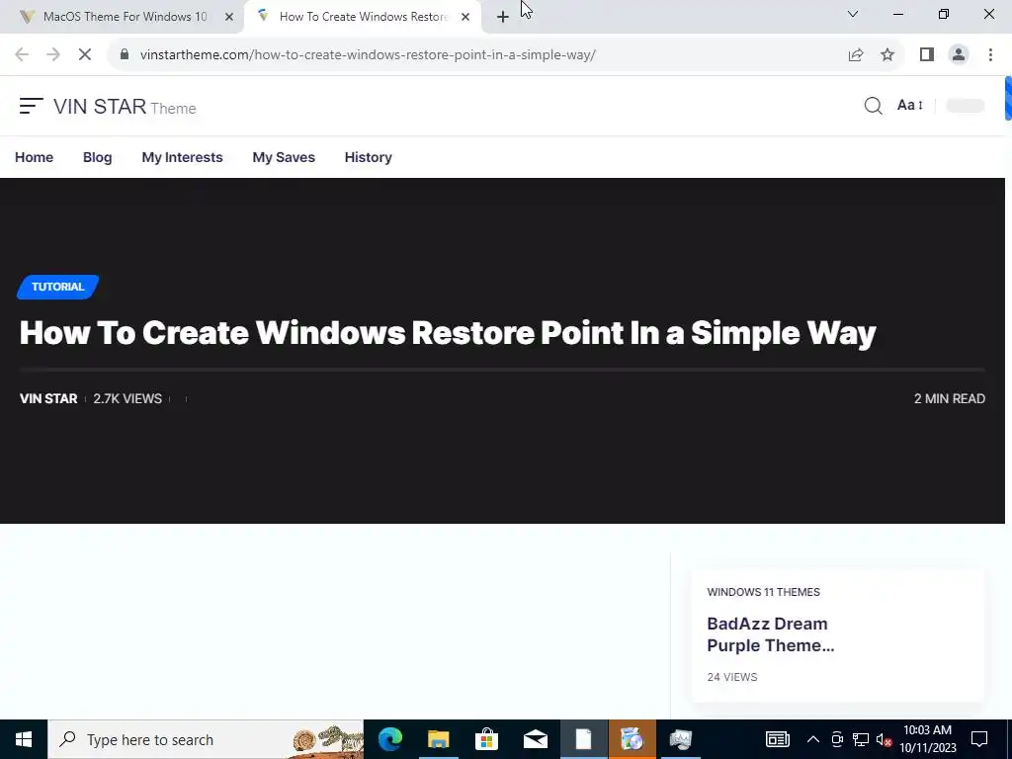Open Mail app from taskbar
This screenshot has height=759, width=1012.
pyautogui.click(x=535, y=739)
